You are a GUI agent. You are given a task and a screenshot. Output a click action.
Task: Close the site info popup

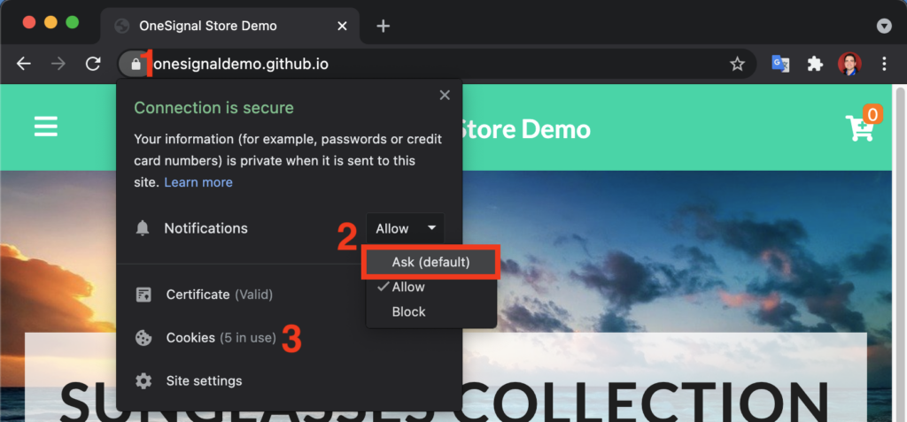(445, 96)
